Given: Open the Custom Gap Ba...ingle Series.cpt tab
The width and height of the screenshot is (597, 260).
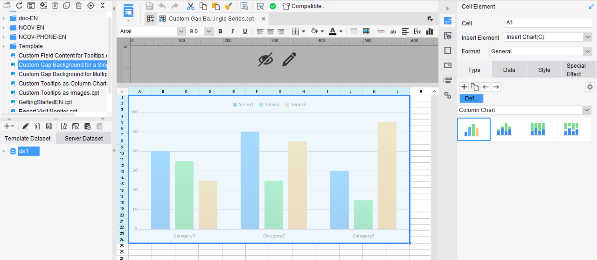Looking at the screenshot, I should [x=211, y=19].
